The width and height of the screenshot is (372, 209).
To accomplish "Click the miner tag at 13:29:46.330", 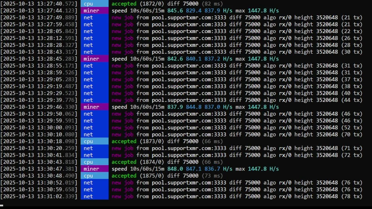I will point(94,107).
